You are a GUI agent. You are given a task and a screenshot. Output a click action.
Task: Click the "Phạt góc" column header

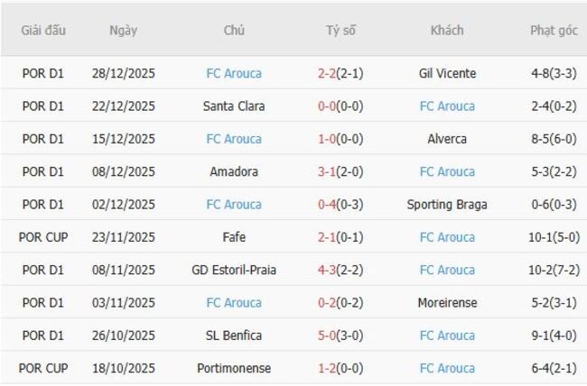(x=554, y=30)
